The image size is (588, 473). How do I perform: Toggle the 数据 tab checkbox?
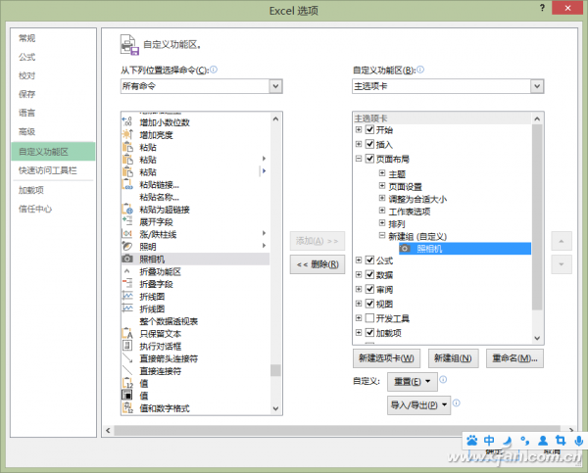pos(369,274)
